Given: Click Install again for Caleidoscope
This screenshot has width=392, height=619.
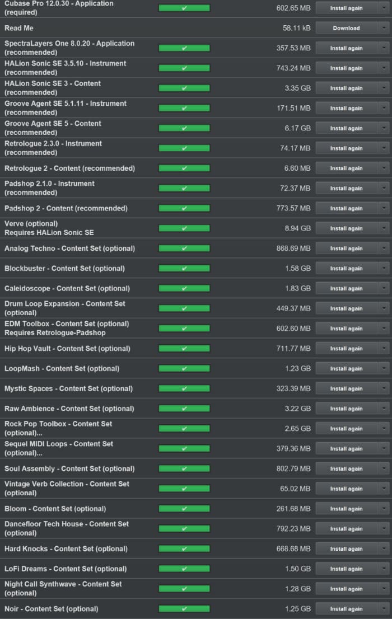Looking at the screenshot, I should 347,289.
